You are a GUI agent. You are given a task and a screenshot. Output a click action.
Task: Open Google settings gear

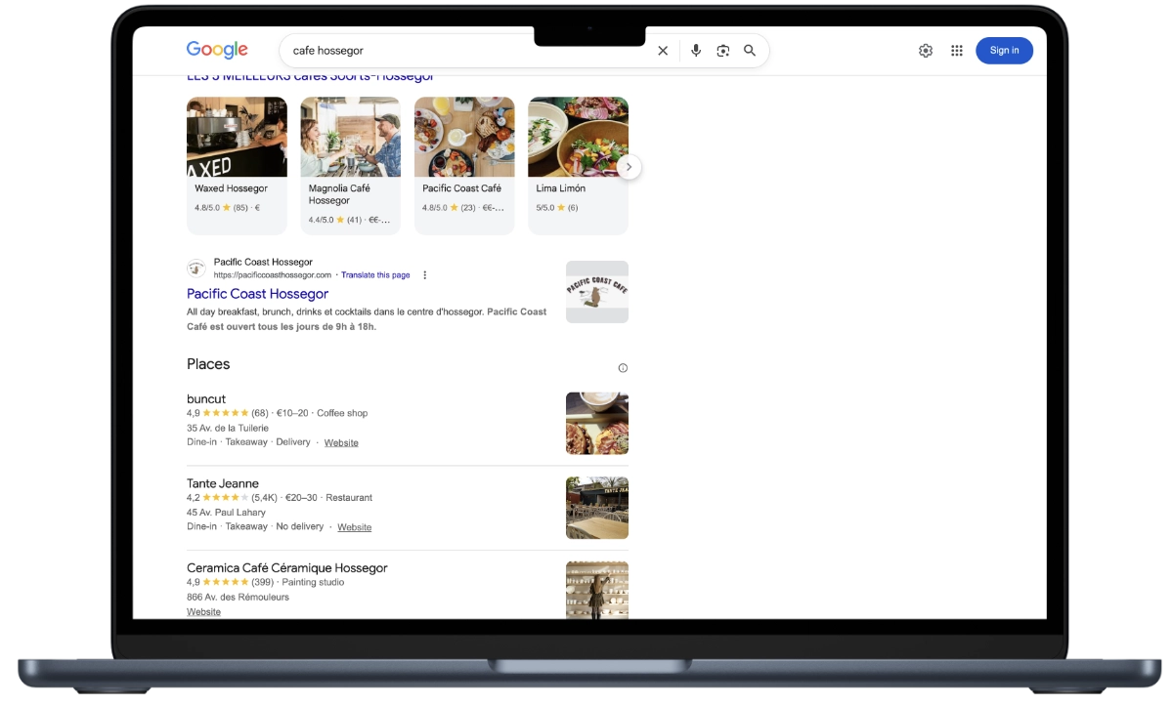point(926,51)
